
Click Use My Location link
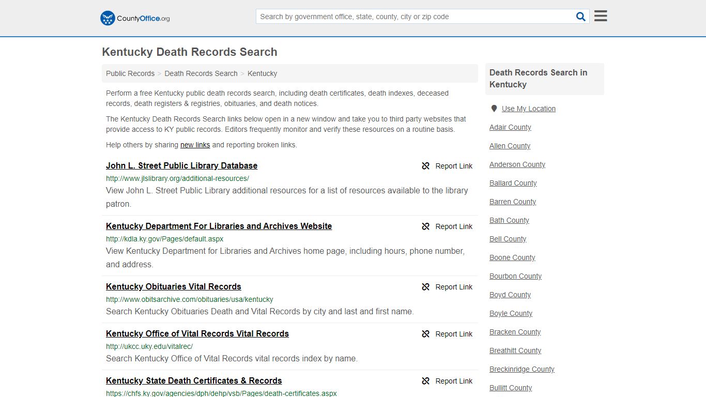point(528,109)
